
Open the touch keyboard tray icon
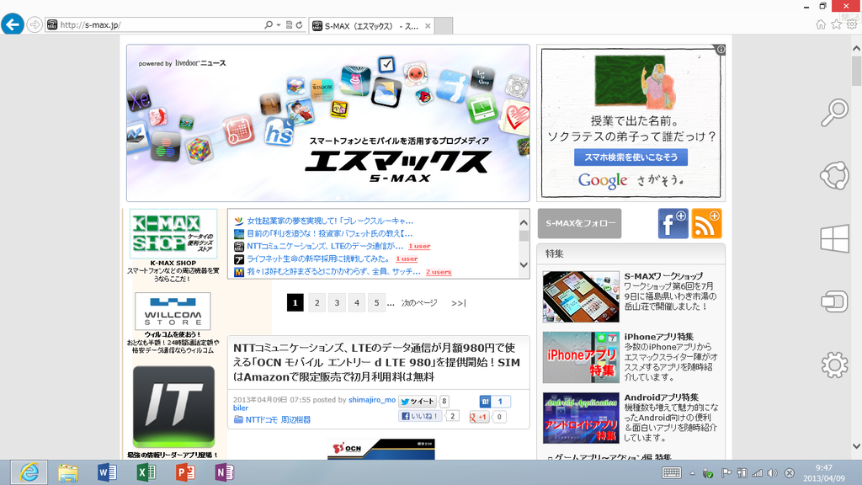[671, 473]
